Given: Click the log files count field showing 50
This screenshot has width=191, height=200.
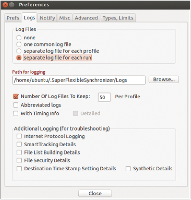Looking at the screenshot, I should [x=104, y=97].
